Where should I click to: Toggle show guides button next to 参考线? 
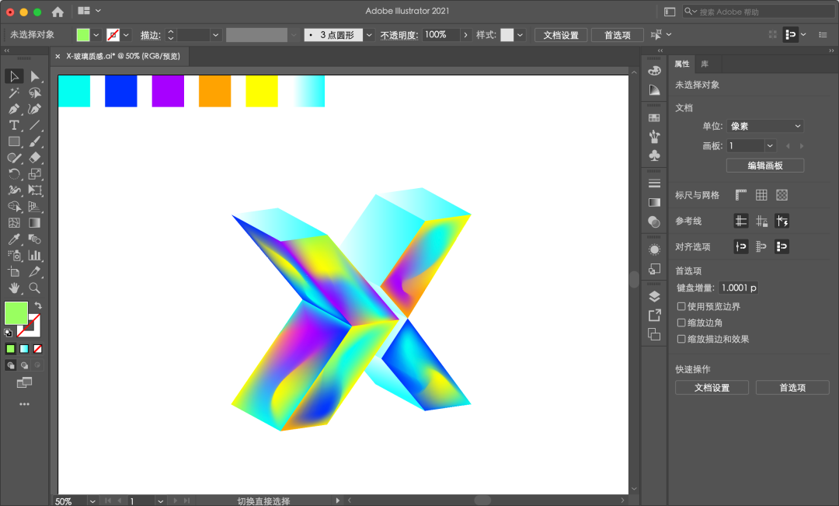(x=741, y=221)
